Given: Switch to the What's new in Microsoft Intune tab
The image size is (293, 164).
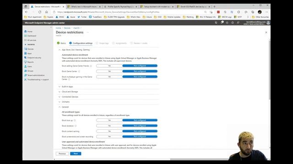Looking at the screenshot, I should (84, 6).
